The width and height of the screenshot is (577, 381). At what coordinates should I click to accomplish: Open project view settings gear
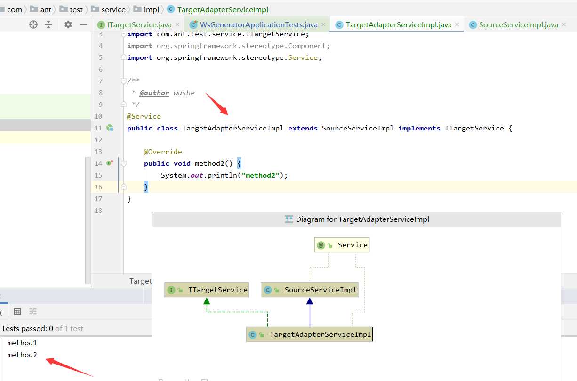click(x=68, y=24)
